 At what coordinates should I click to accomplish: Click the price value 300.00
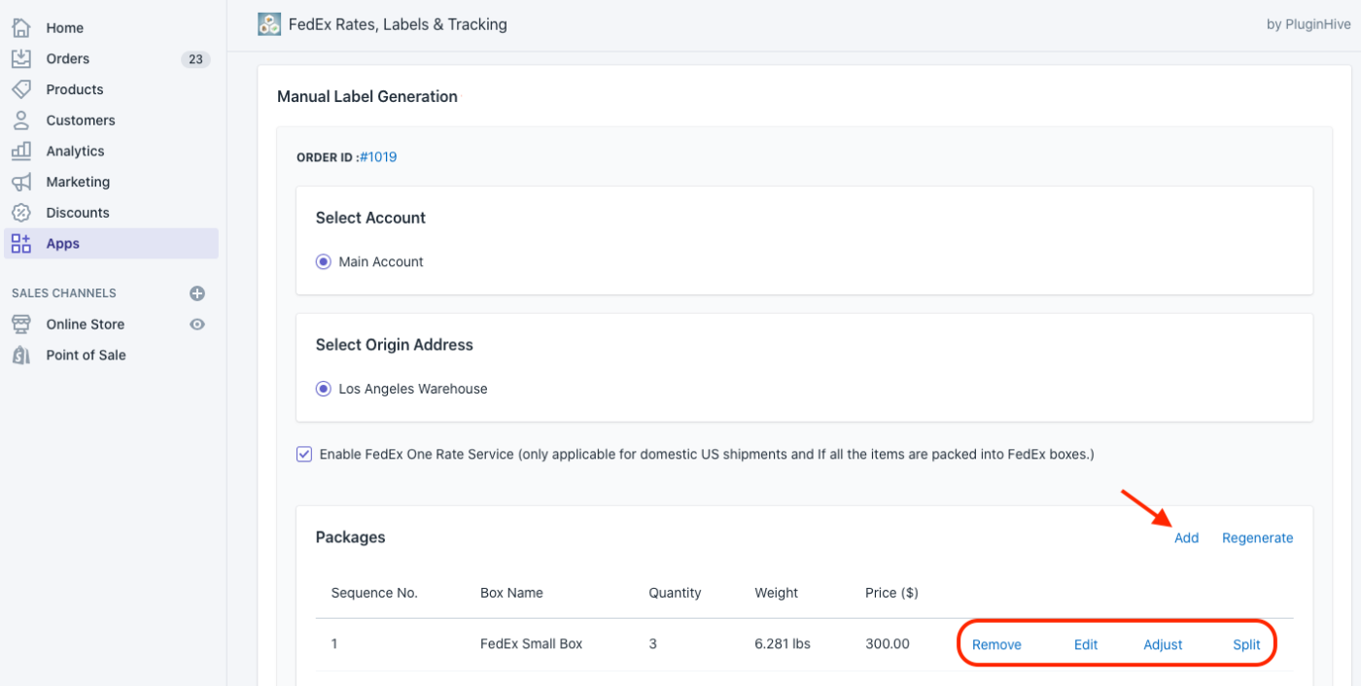pyautogui.click(x=887, y=643)
